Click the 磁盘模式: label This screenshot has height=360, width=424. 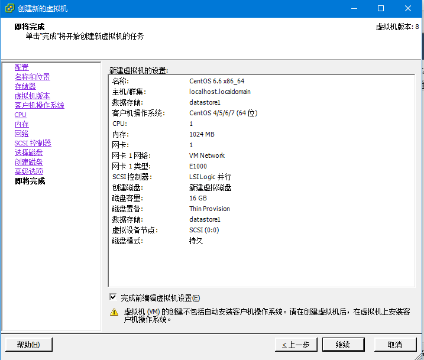click(128, 241)
